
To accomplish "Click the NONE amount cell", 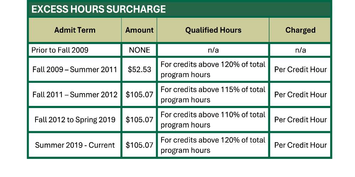I will click(x=139, y=50).
